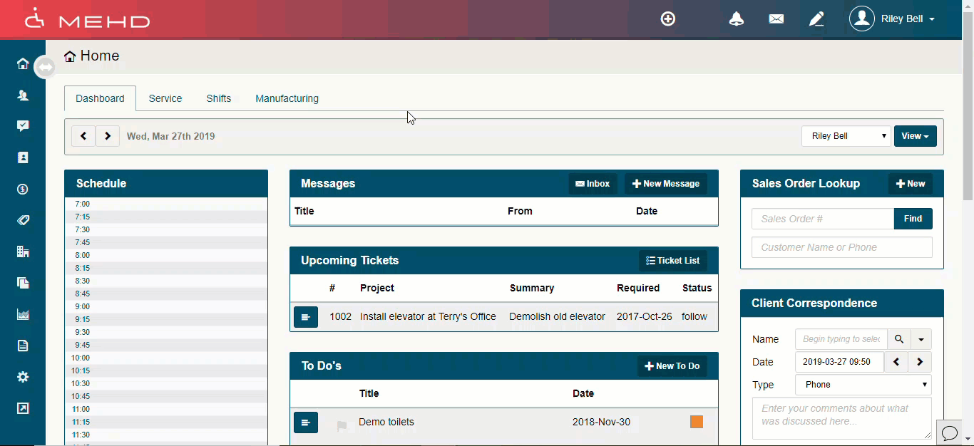This screenshot has height=446, width=974.
Task: Switch to the Shifts tab
Action: pyautogui.click(x=219, y=98)
